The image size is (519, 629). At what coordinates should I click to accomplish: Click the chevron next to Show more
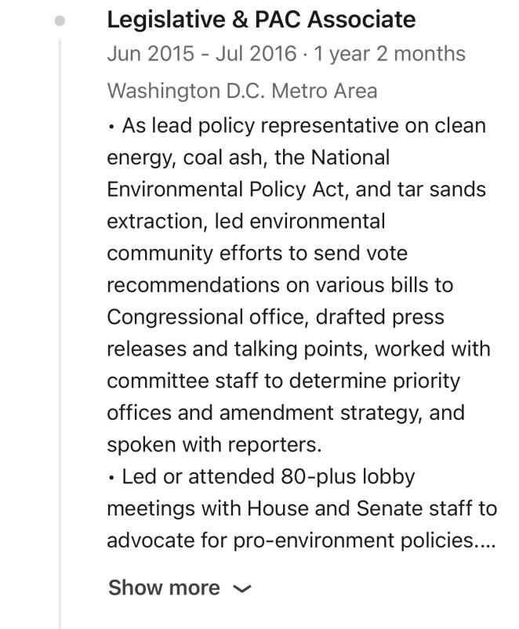242,589
